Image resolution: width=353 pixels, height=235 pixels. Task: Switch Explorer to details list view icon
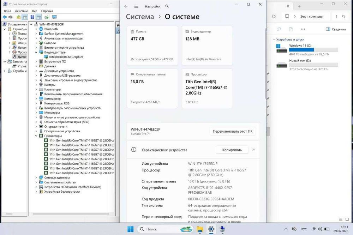coord(341,219)
